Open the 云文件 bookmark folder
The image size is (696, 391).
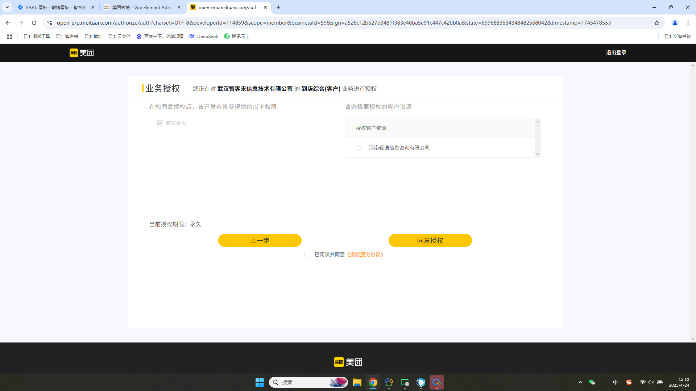(x=120, y=36)
